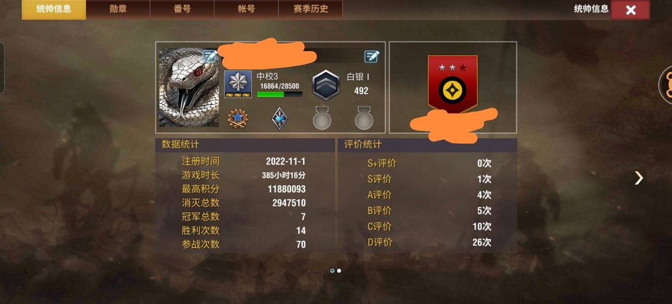Viewport: 672px width, 304px height.
Task: Switch to second page indicator dot
Action: tap(339, 270)
